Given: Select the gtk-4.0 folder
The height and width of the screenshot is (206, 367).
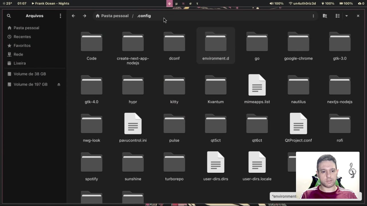Looking at the screenshot, I should (91, 89).
